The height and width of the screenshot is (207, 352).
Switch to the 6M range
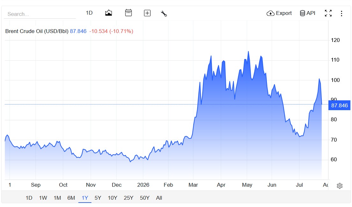[71, 198]
